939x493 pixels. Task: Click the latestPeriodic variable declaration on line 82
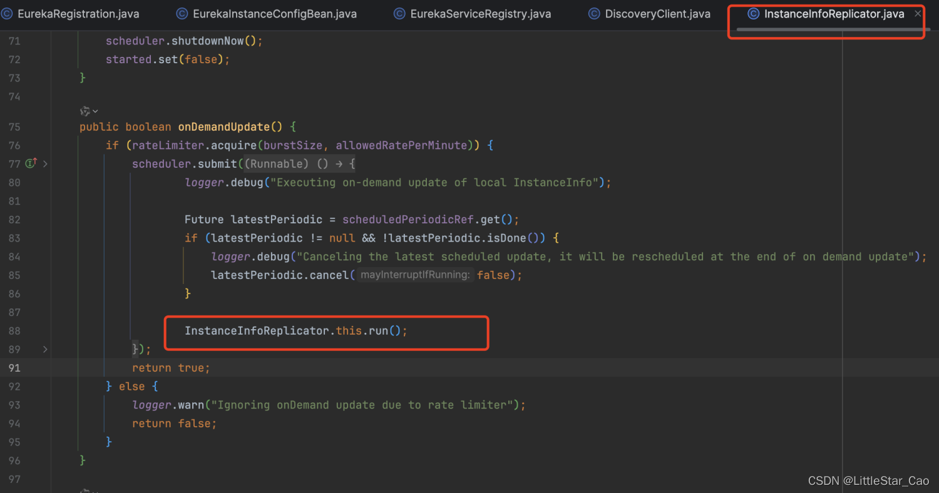click(277, 220)
